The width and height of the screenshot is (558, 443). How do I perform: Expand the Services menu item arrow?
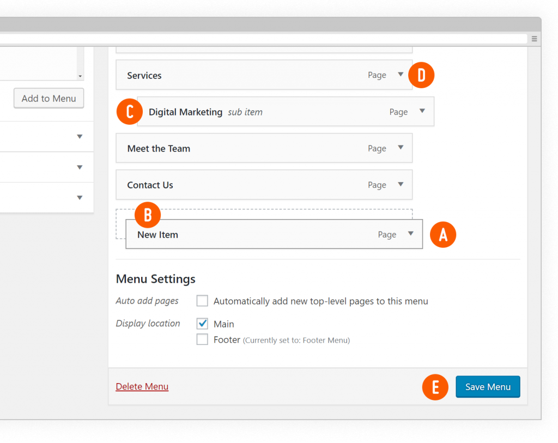point(401,74)
